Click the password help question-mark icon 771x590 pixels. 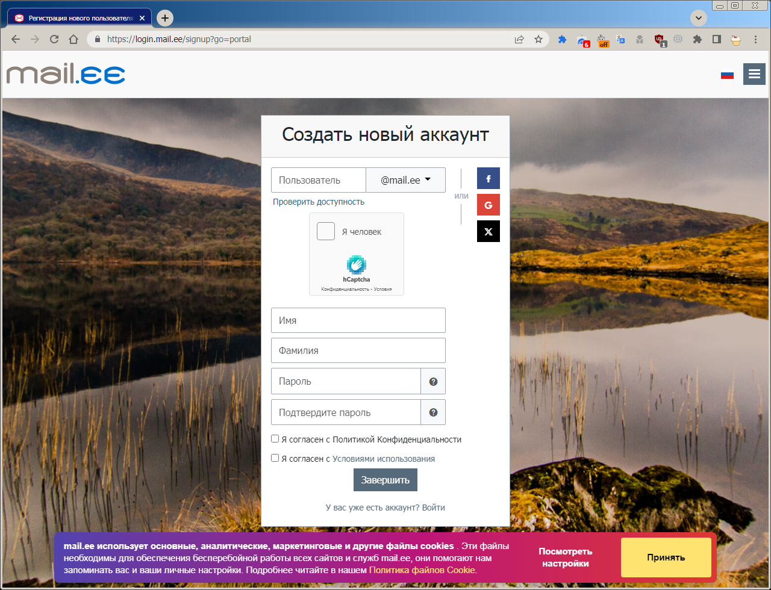click(433, 381)
